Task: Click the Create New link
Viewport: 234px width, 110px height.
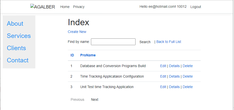Action: (x=77, y=32)
